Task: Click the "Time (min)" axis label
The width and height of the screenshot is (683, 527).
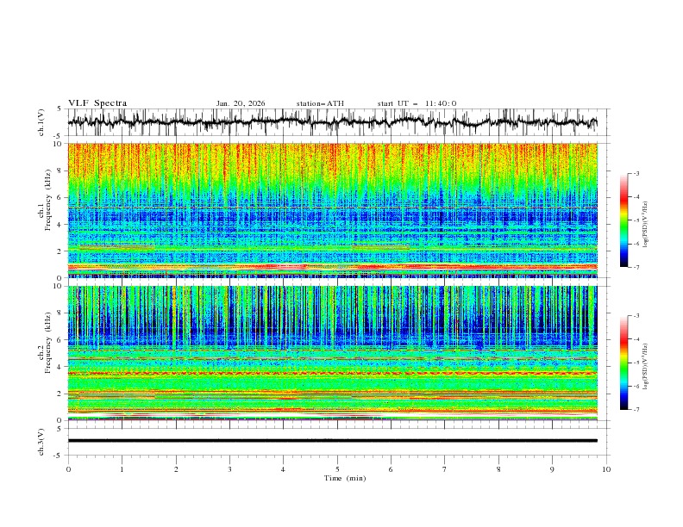Action: (345, 478)
